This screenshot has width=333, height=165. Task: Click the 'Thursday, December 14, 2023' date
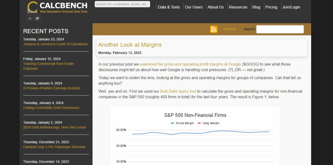click(x=46, y=162)
